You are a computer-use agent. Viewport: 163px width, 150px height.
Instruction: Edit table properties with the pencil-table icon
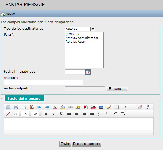[109, 107]
